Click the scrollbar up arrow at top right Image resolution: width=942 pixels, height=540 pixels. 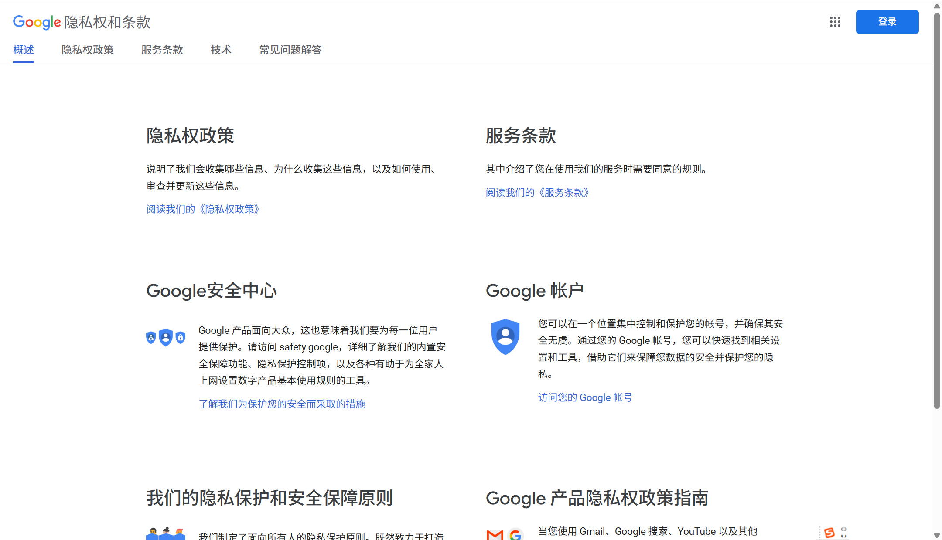pyautogui.click(x=936, y=6)
